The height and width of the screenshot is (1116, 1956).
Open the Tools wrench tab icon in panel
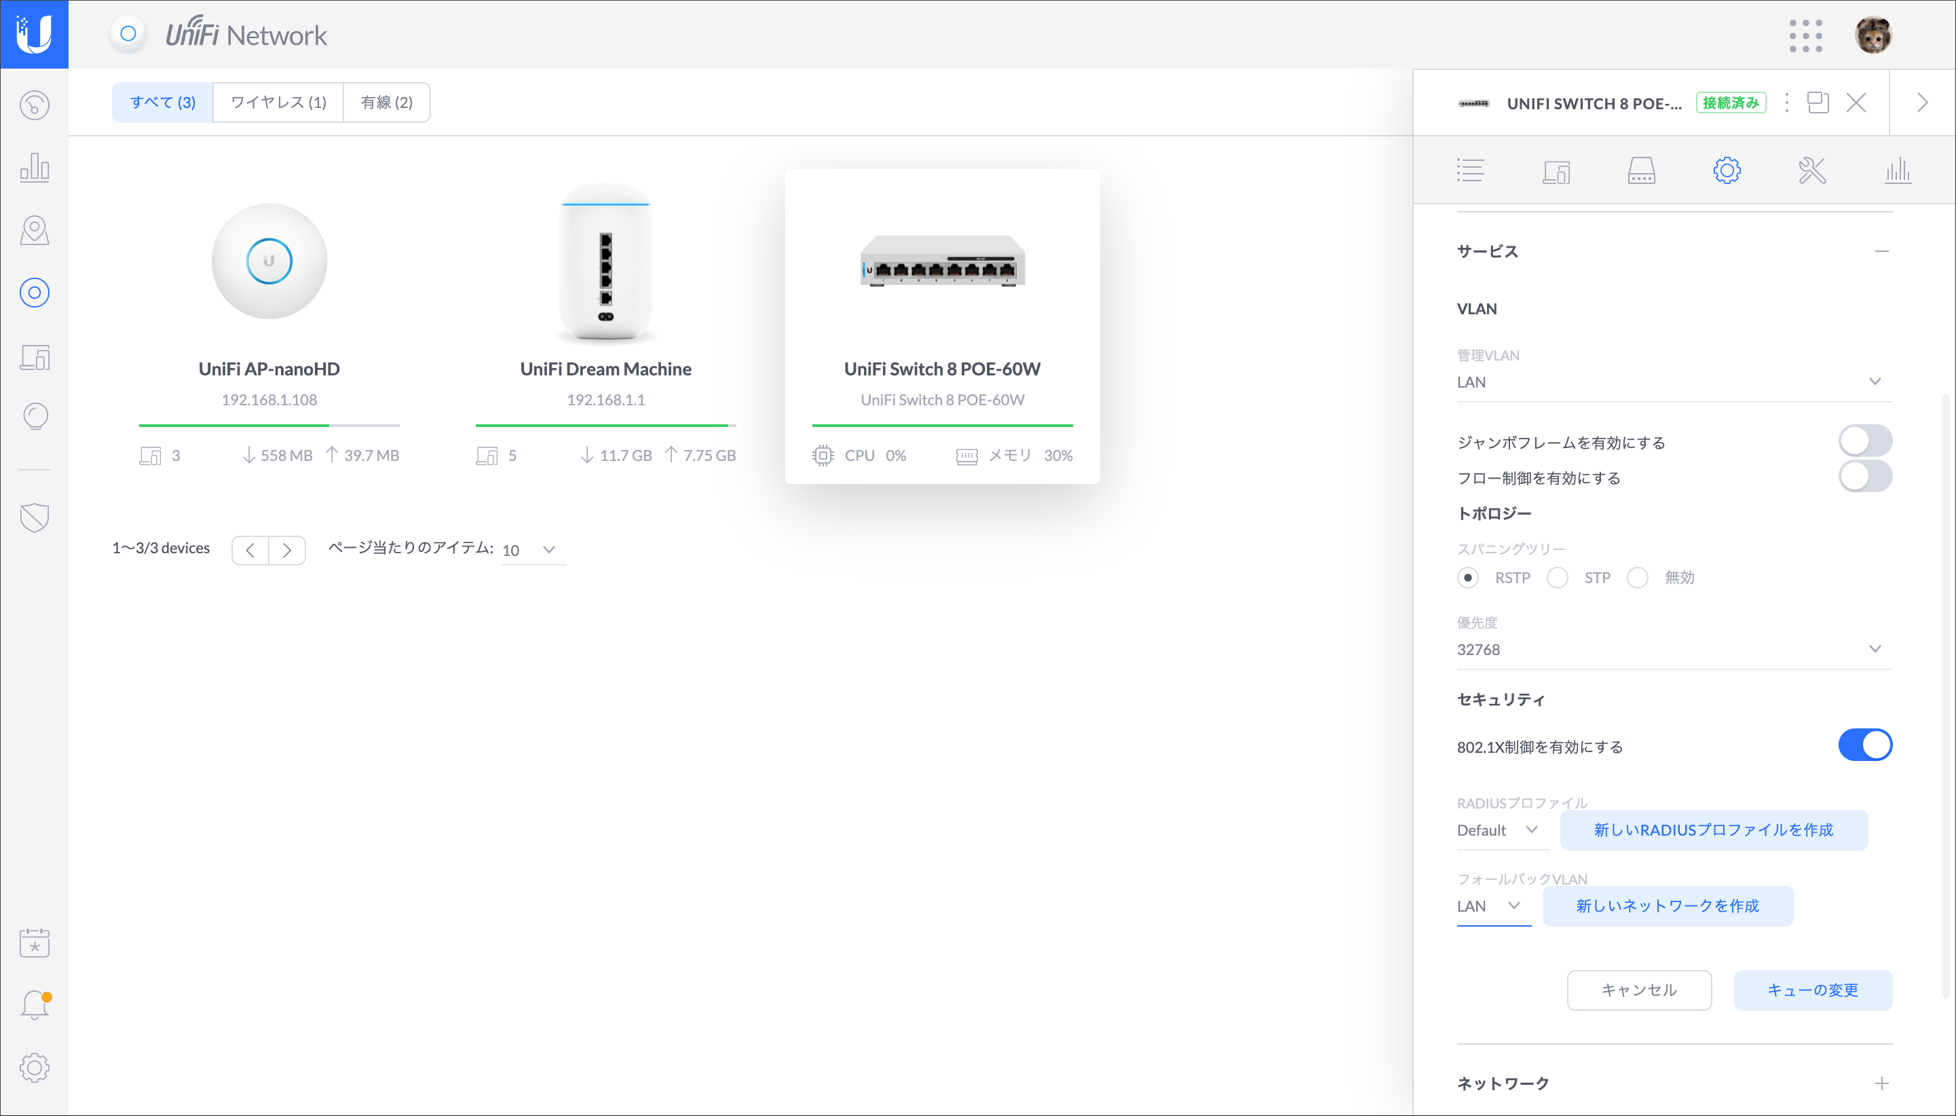click(x=1812, y=170)
